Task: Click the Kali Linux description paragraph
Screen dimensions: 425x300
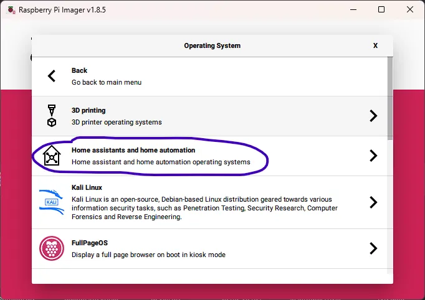Action: 204,208
